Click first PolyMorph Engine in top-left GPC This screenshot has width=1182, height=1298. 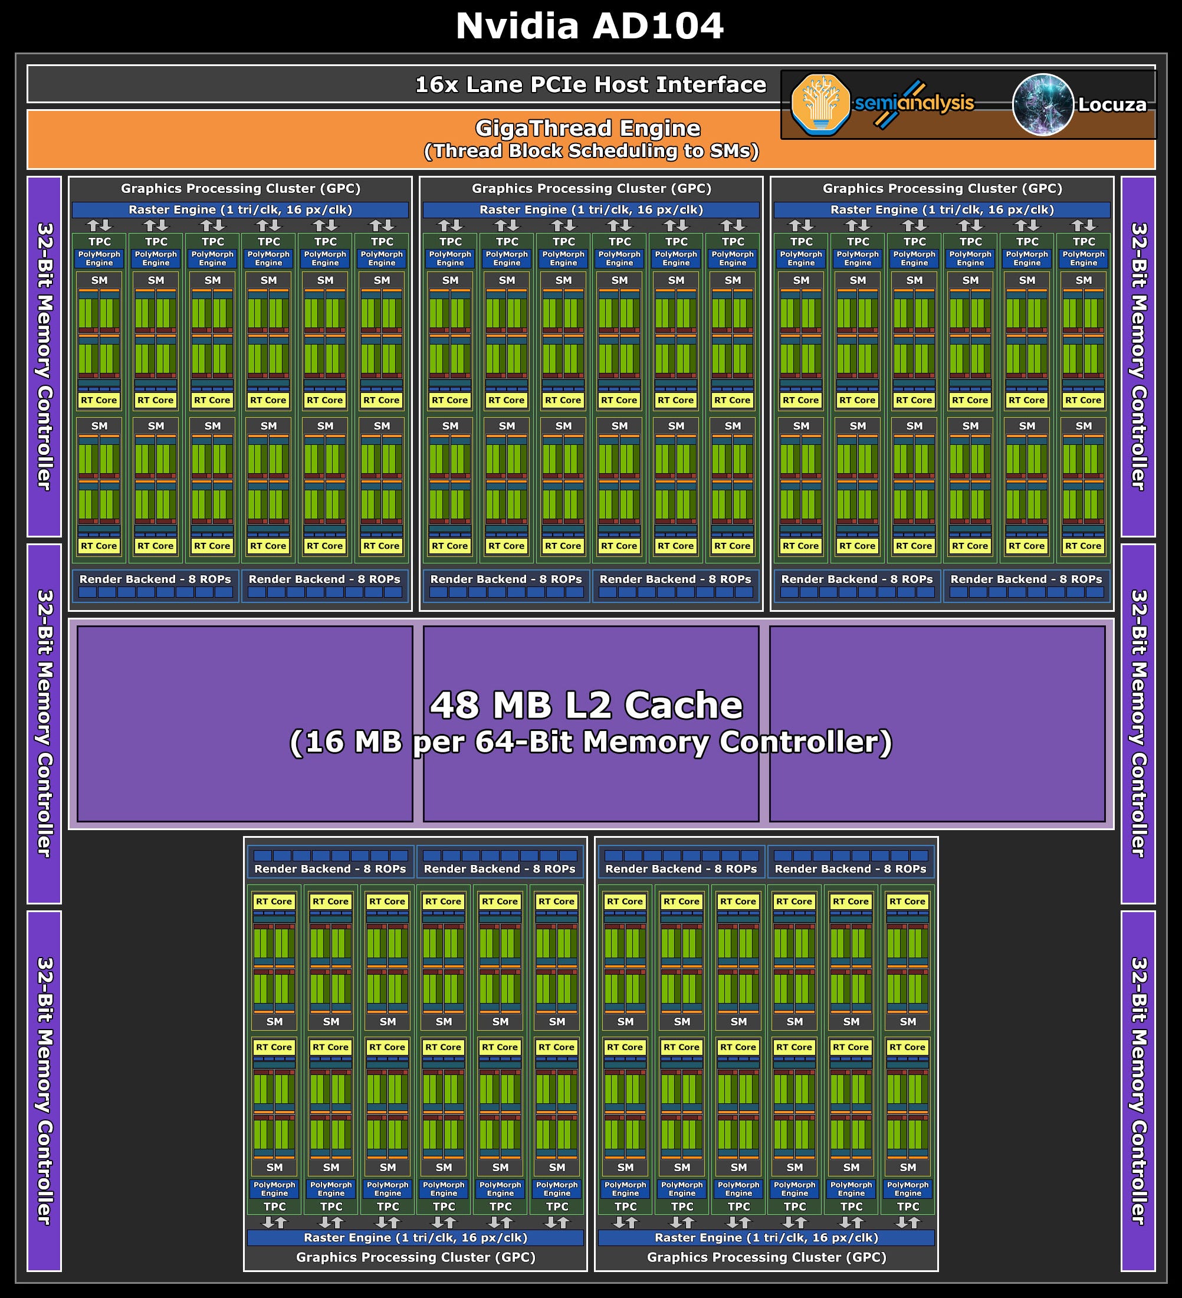[x=99, y=258]
